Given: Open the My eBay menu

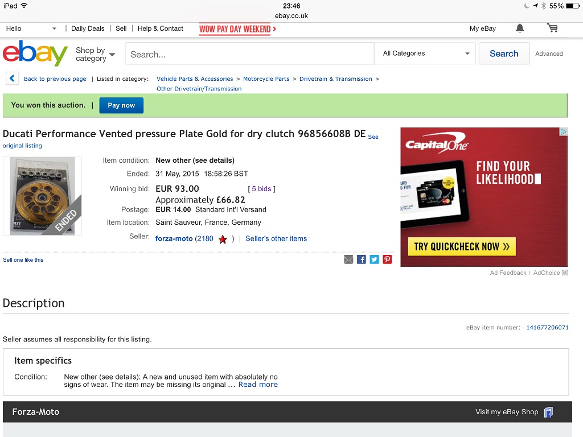Looking at the screenshot, I should click(x=483, y=28).
